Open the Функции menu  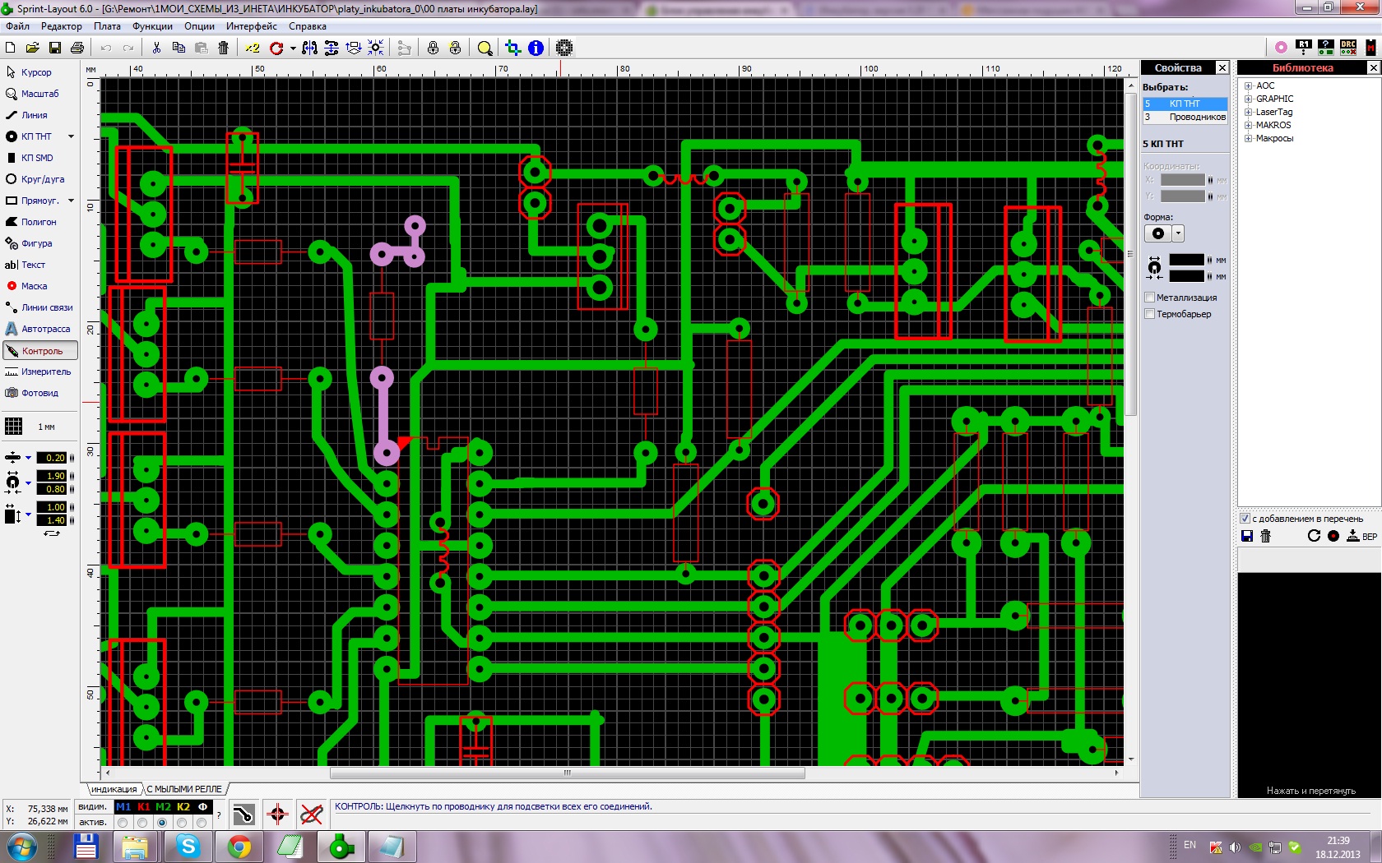(x=152, y=26)
